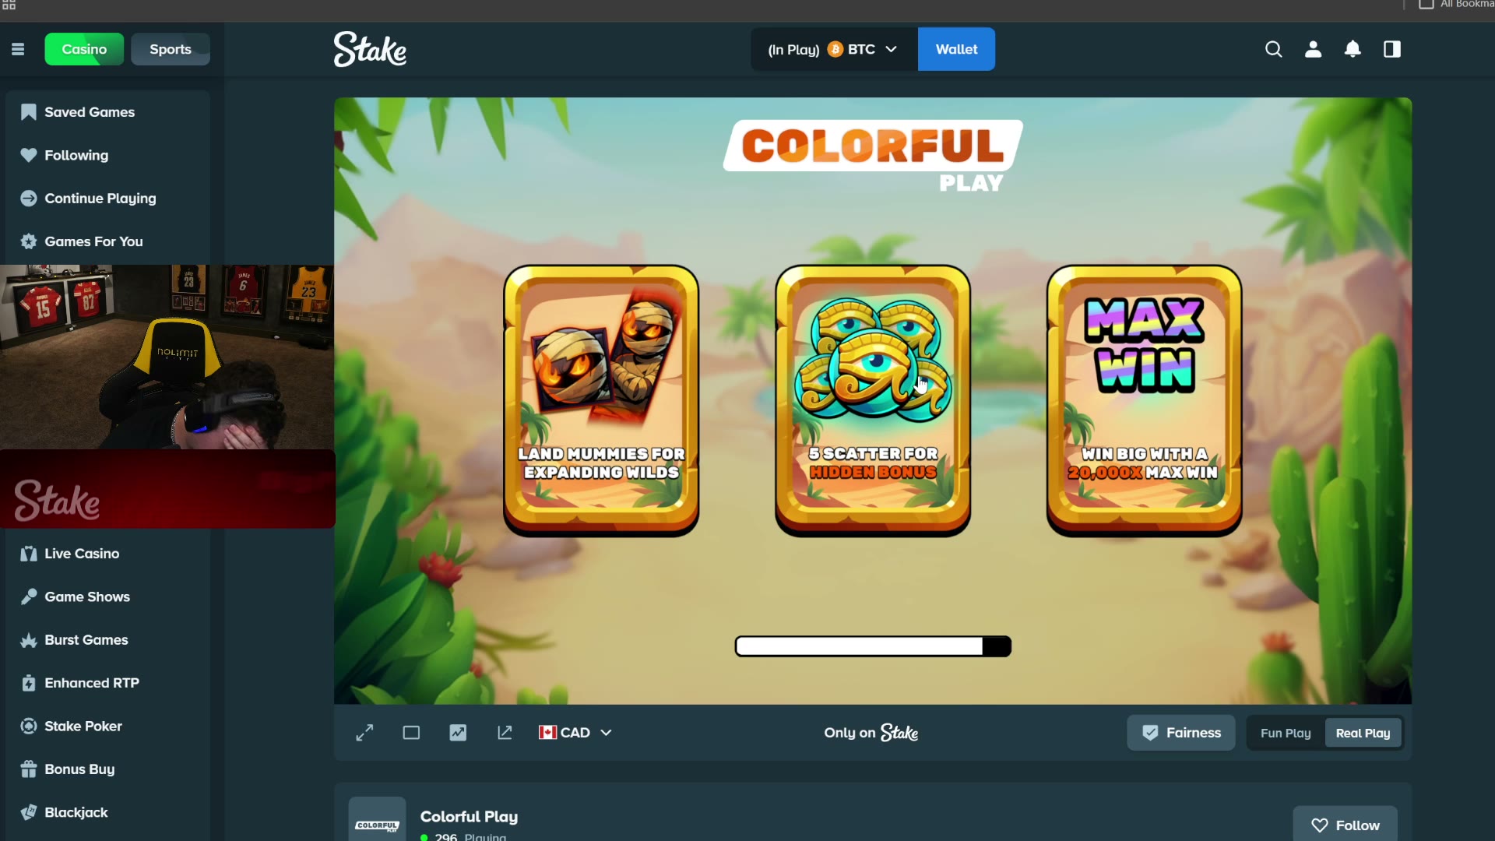Click the Enhanced RTP icon
This screenshot has width=1495, height=841.
[29, 683]
